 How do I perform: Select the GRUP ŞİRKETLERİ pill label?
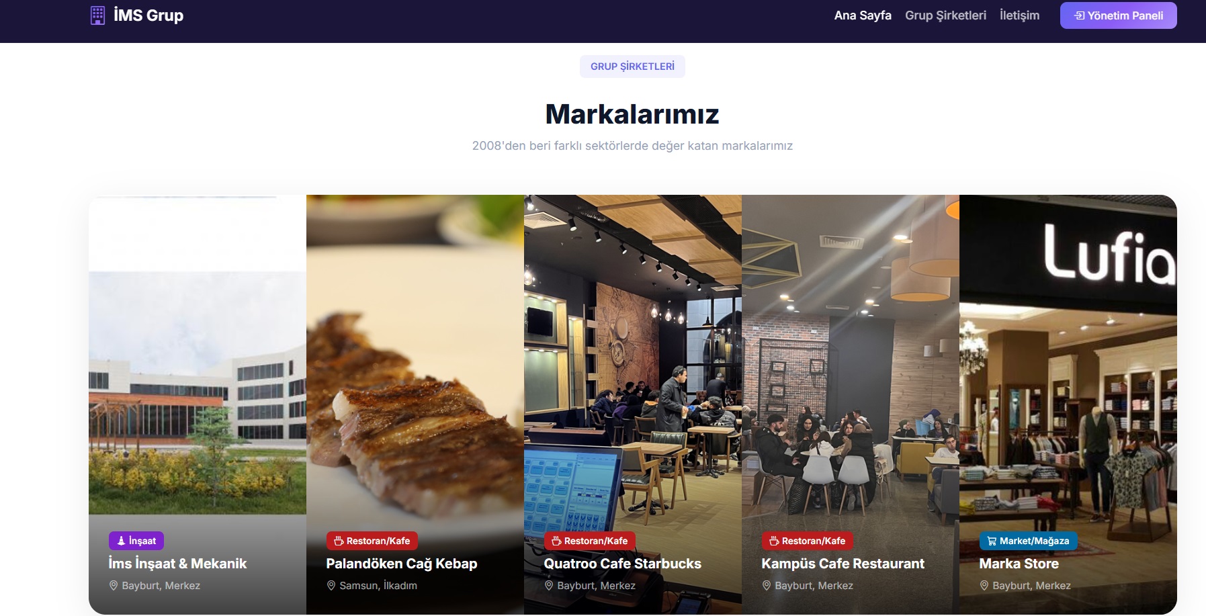(x=632, y=67)
